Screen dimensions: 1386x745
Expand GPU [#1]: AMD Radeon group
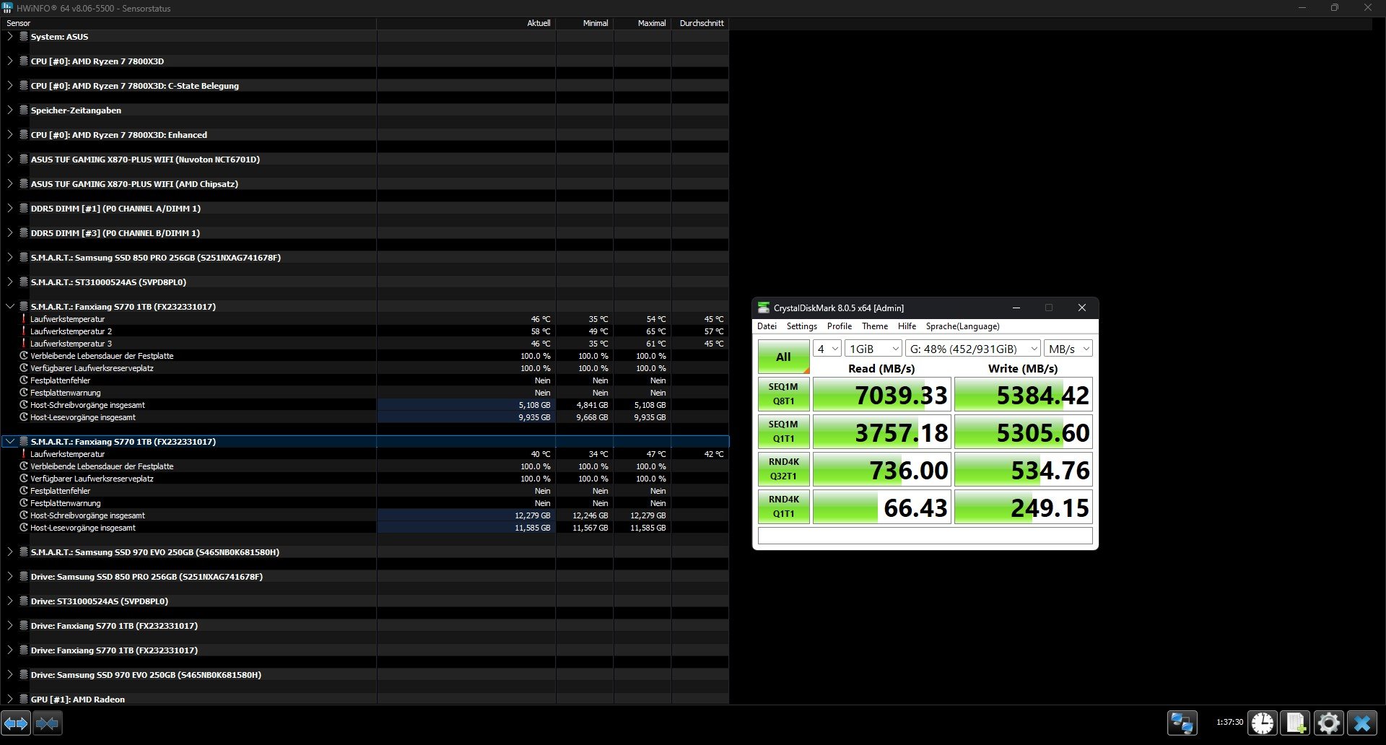tap(9, 699)
